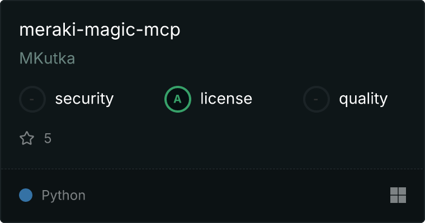Click the dashed divider above the footer
This screenshot has height=223, width=425.
[212, 169]
